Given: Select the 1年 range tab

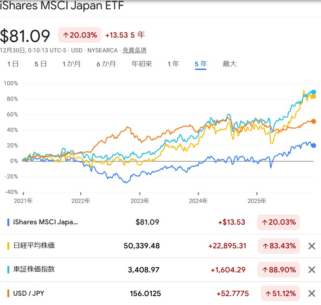Looking at the screenshot, I should tap(173, 64).
